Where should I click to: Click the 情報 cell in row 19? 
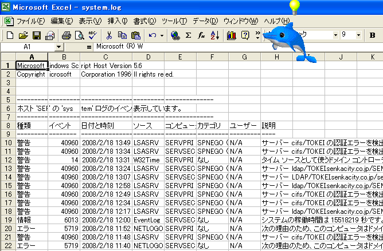(x=32, y=220)
